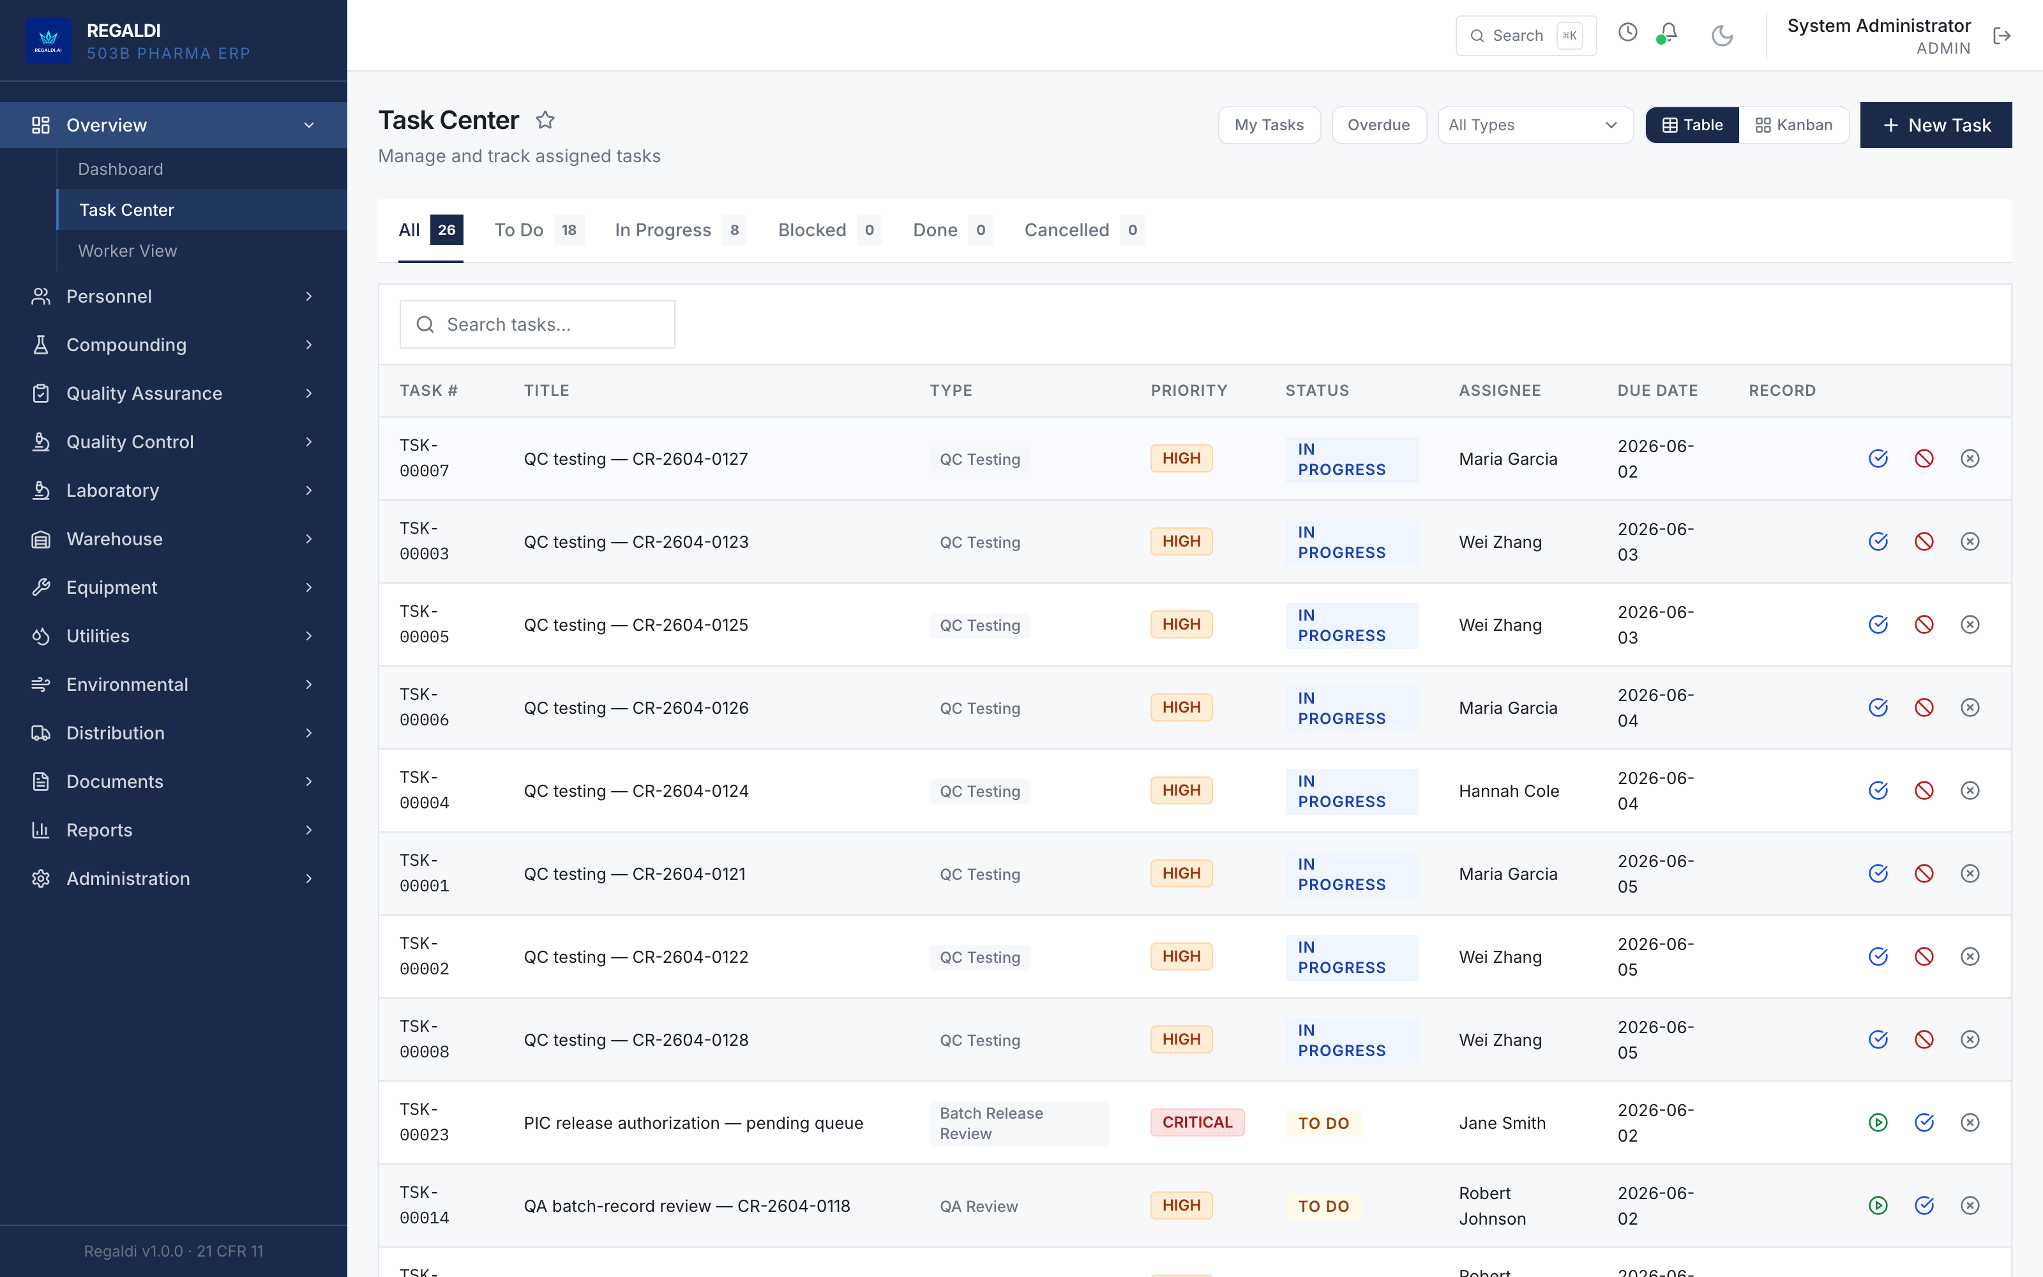
Task: Block task TSK-00001 red icon
Action: (1924, 873)
